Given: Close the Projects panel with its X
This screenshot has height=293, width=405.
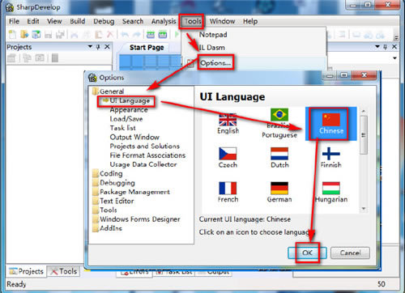Looking at the screenshot, I should click(107, 47).
